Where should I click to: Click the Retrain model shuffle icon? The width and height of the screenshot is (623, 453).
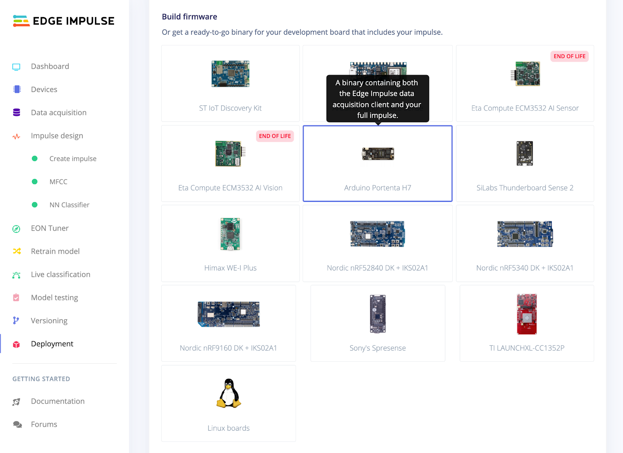(16, 251)
